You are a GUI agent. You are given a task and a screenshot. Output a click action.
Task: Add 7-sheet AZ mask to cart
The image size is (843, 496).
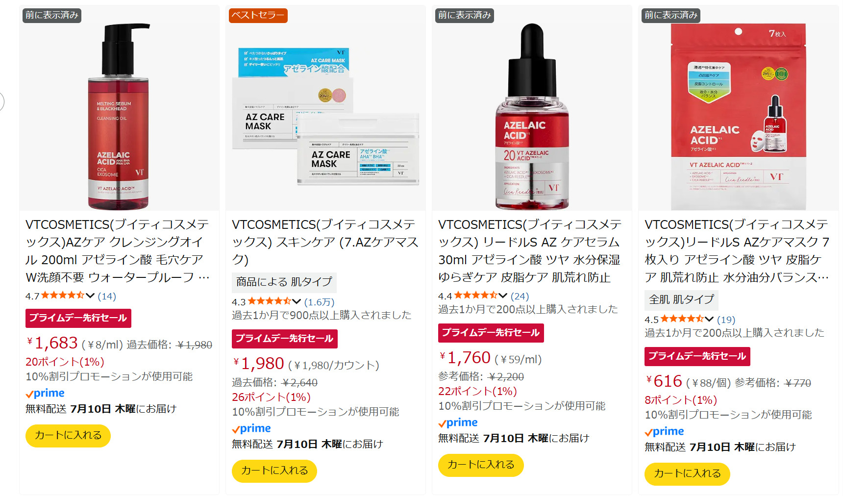point(687,473)
